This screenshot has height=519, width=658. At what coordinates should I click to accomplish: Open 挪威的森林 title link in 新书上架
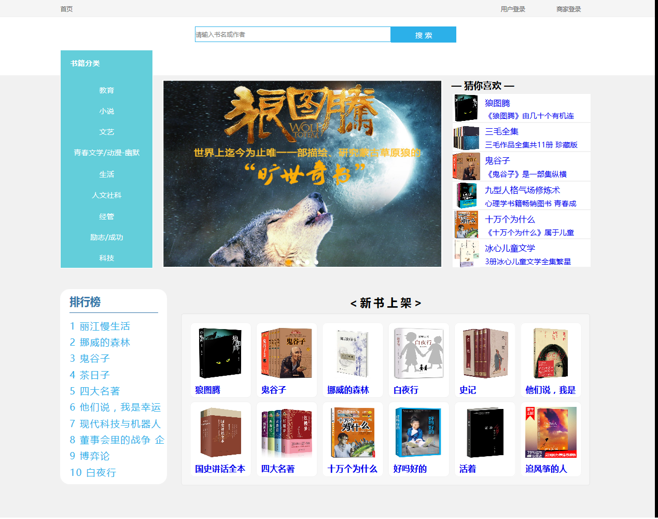[x=348, y=390]
